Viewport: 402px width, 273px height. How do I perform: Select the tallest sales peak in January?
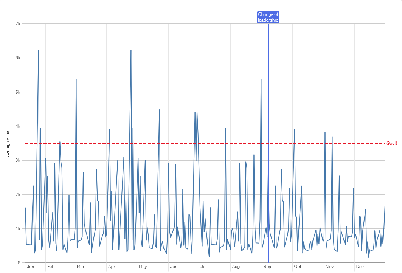(x=38, y=50)
